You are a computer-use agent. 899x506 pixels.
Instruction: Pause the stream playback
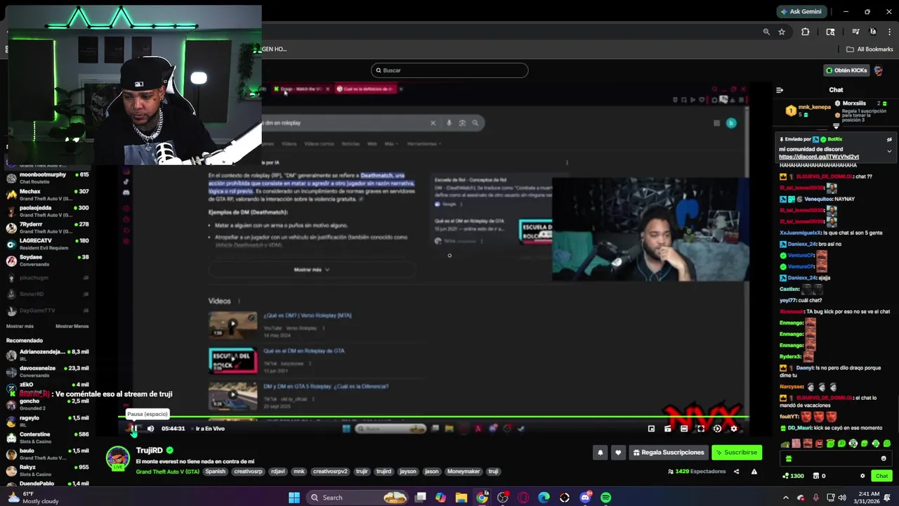click(x=133, y=429)
